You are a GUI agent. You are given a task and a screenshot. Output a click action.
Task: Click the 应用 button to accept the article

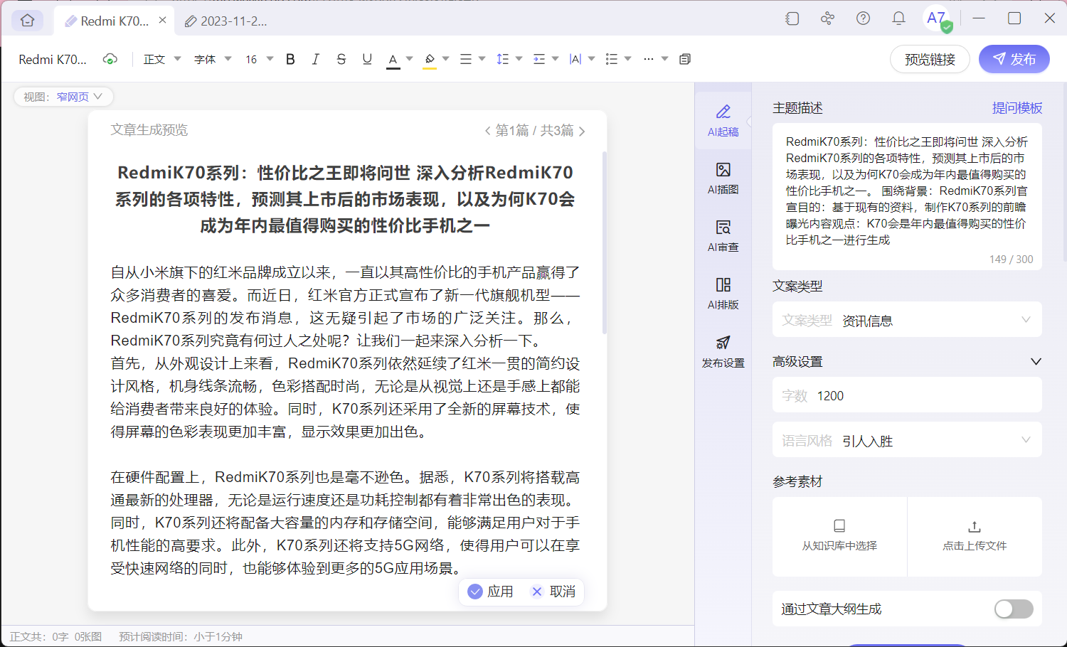(491, 592)
